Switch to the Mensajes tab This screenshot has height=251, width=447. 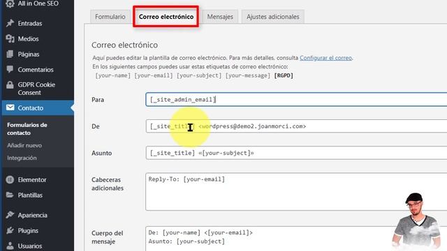tap(220, 17)
